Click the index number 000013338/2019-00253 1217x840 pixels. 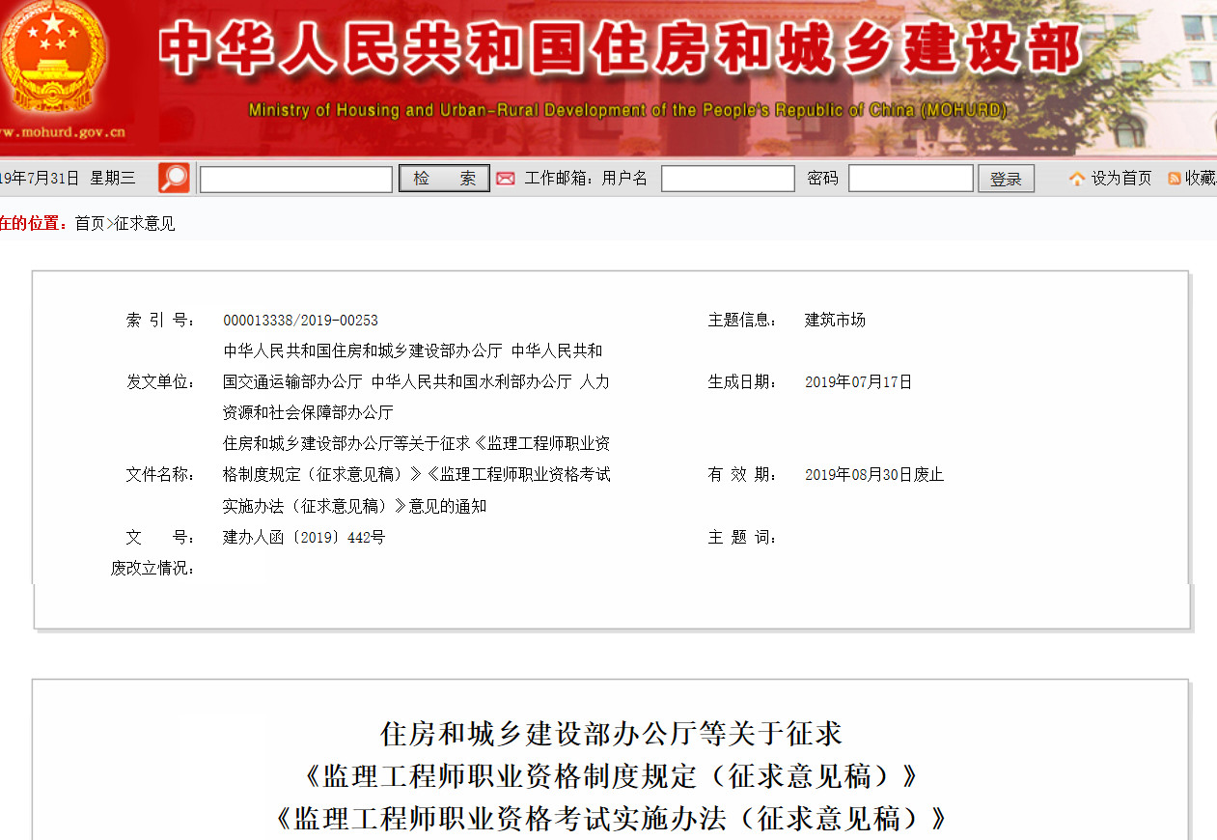coord(300,321)
